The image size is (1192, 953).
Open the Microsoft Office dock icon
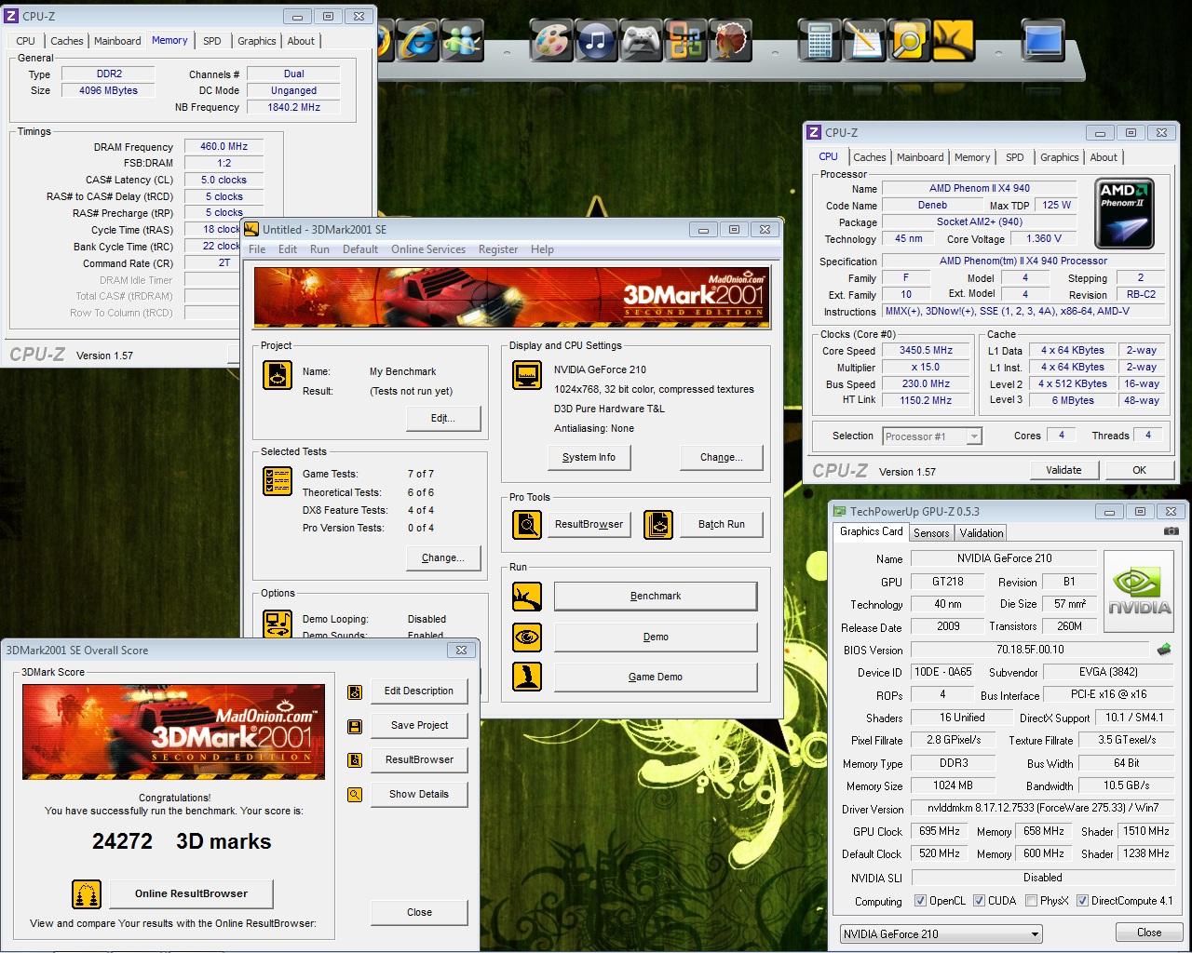(x=685, y=40)
